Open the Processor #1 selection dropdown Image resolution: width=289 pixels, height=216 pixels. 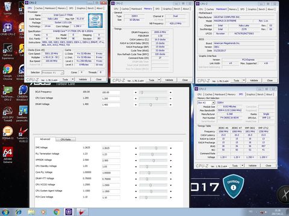click(53, 73)
